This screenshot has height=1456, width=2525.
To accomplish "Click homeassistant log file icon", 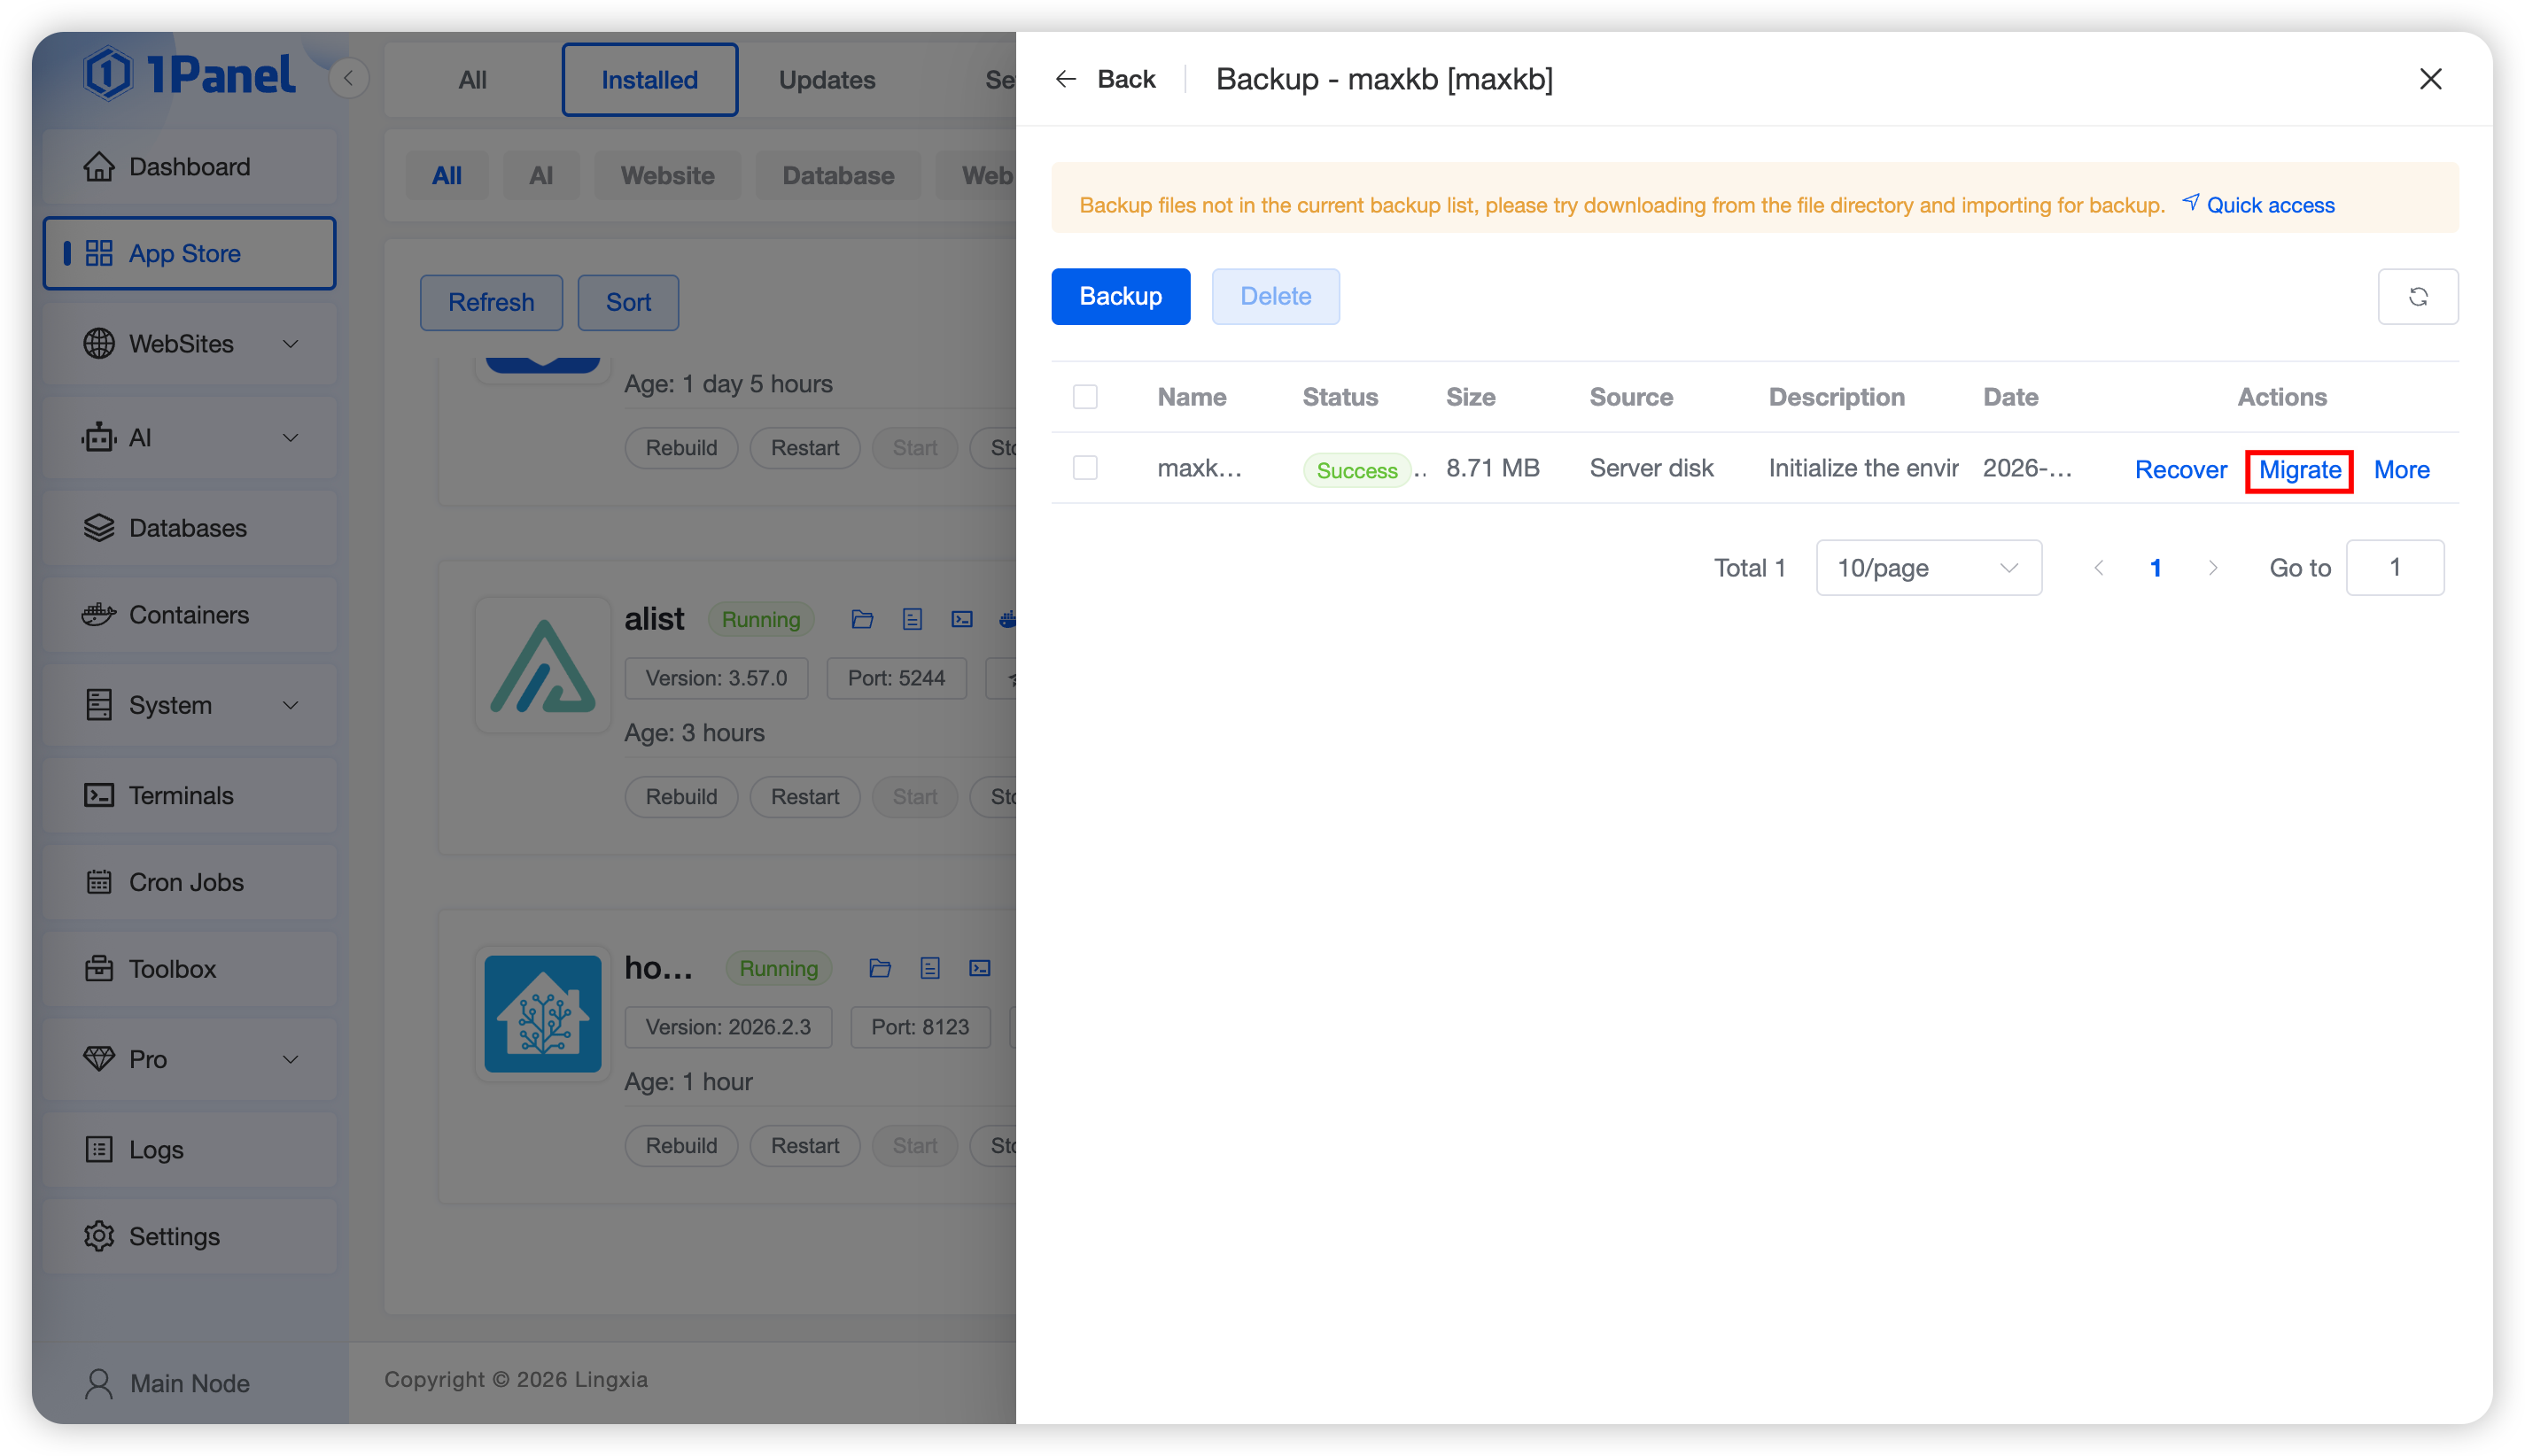I will (929, 968).
